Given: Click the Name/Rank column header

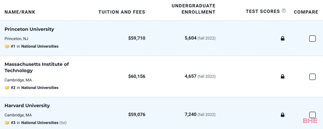Looking at the screenshot, I should (20, 12).
